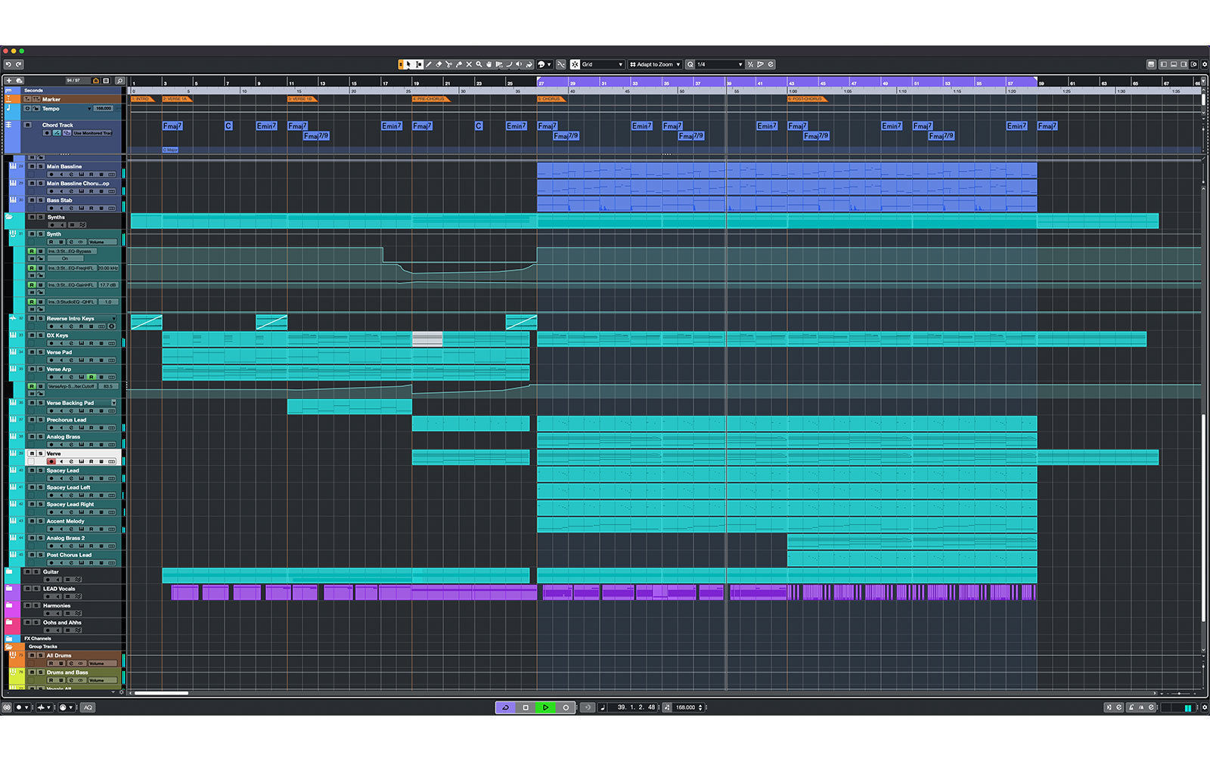Open the Color tool dropdown arrow
Screen dimensions: 1210x761
coord(549,64)
